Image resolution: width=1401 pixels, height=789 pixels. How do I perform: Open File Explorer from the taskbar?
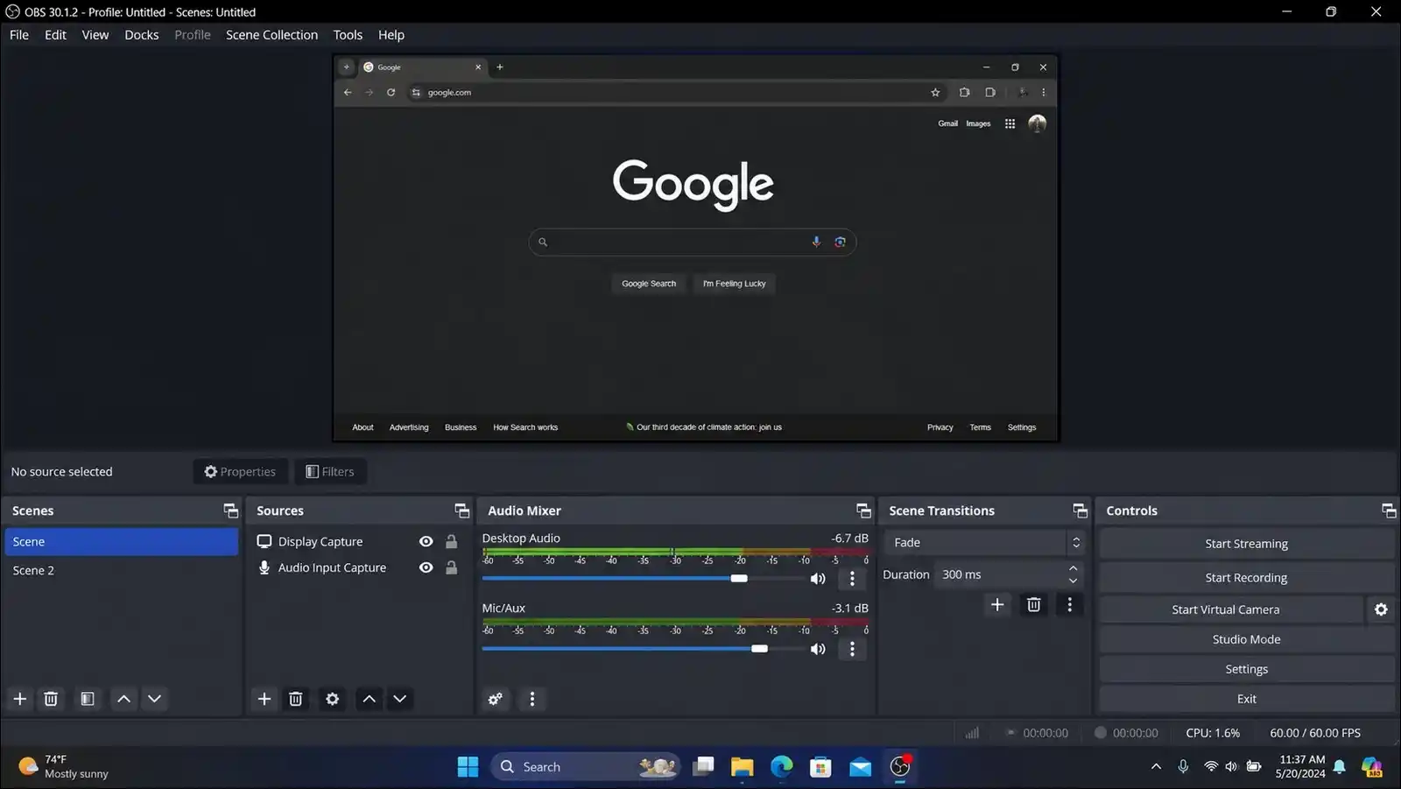click(x=743, y=767)
